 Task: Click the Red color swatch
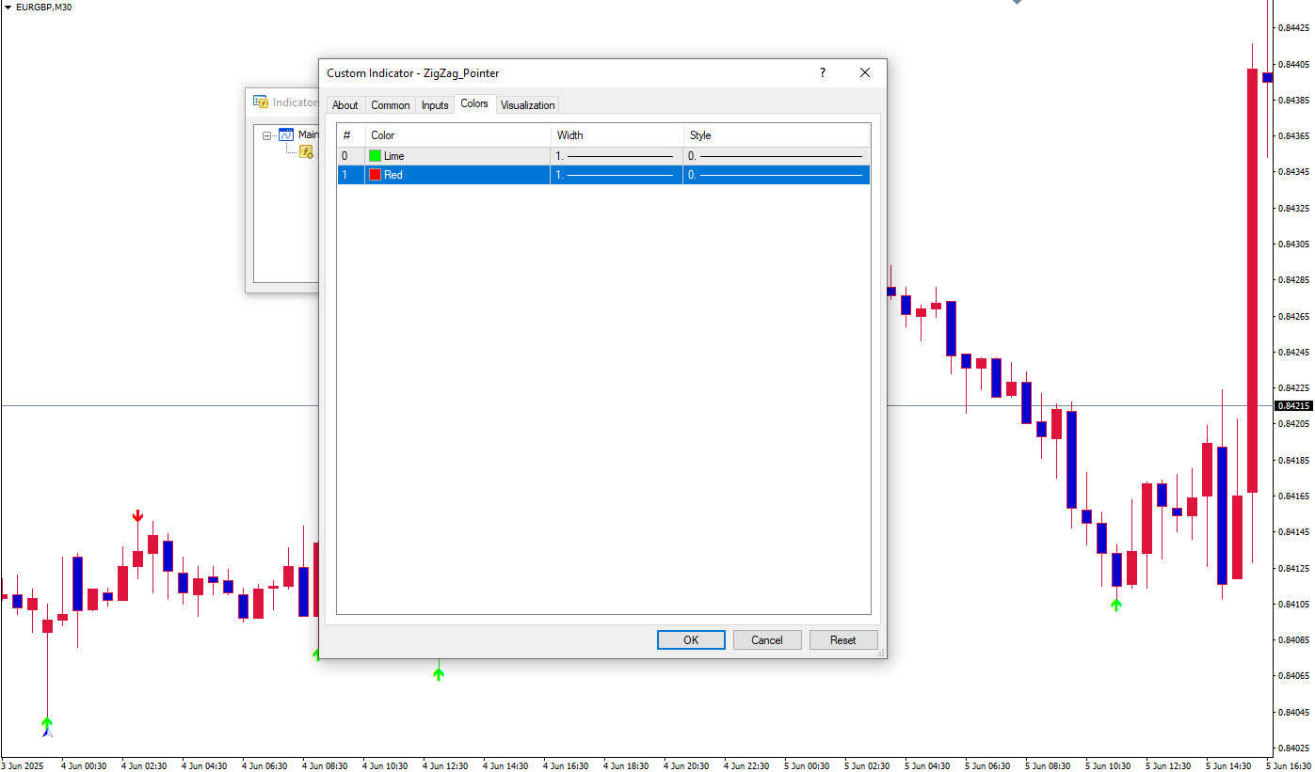376,175
